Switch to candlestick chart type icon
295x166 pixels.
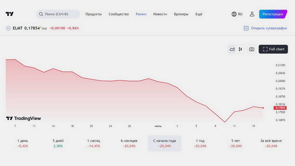(240, 49)
